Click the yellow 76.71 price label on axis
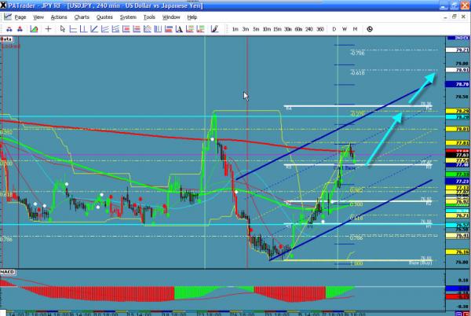471x316 pixels. point(457,215)
